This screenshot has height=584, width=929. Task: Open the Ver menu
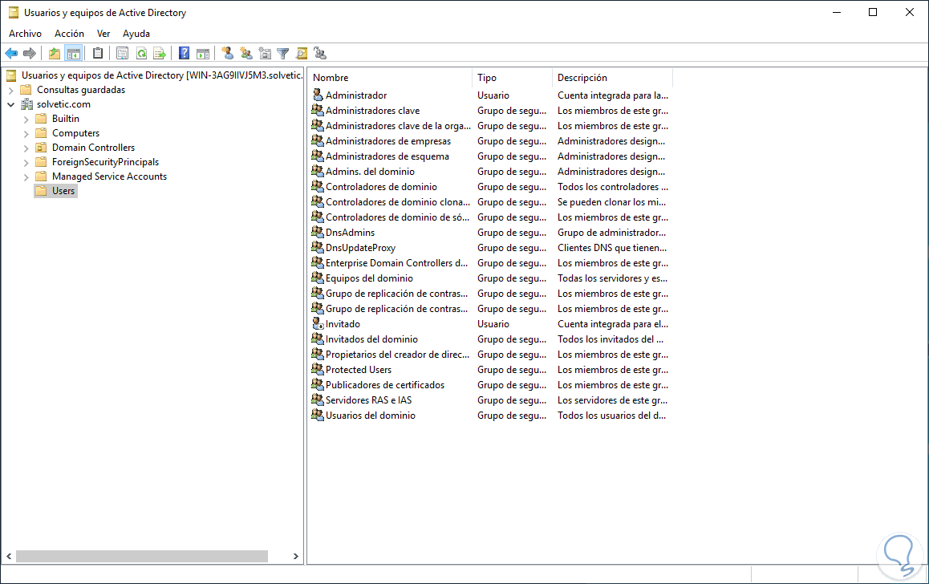(103, 34)
